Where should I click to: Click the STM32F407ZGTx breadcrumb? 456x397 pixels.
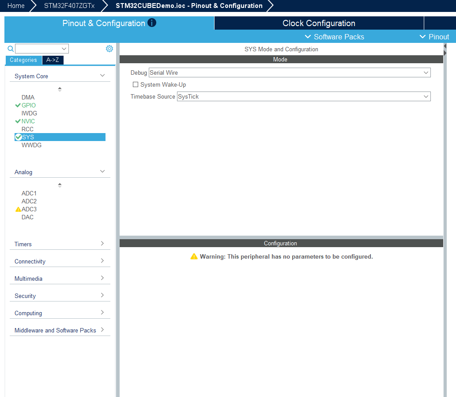[69, 6]
